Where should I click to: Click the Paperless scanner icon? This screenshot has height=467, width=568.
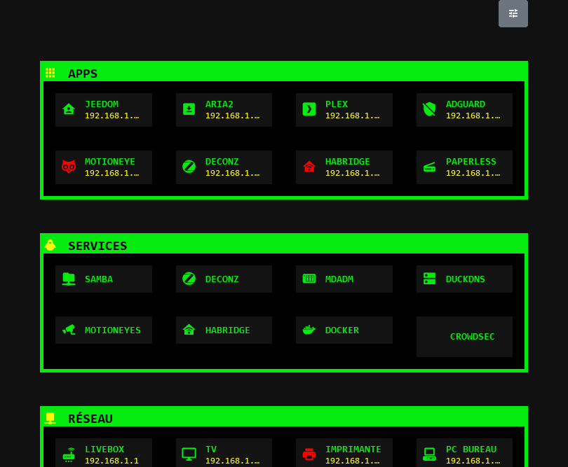[x=429, y=167]
